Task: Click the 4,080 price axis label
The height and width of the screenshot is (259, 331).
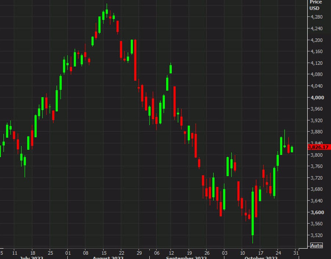Action: (317, 74)
